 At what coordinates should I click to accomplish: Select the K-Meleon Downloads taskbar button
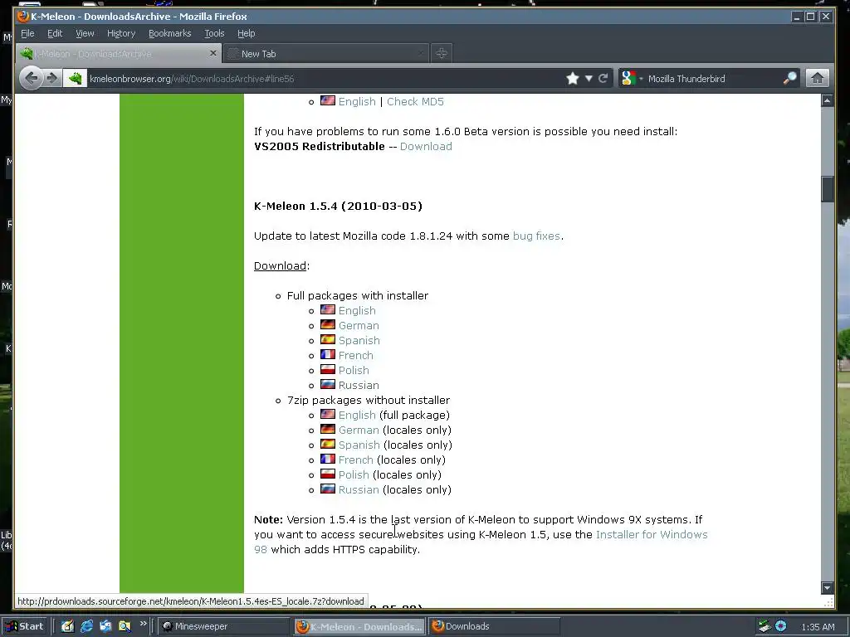pos(360,626)
